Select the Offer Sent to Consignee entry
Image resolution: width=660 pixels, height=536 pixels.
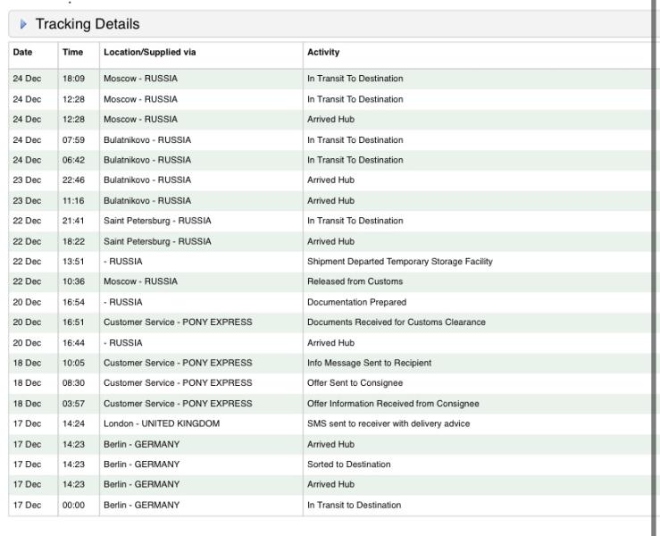point(354,382)
